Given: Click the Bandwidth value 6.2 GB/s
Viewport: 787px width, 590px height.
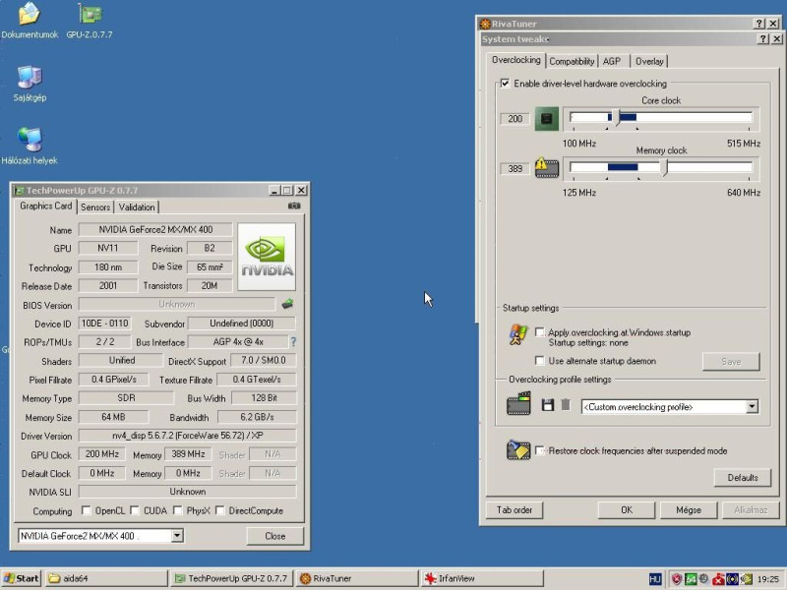Looking at the screenshot, I should click(x=257, y=417).
